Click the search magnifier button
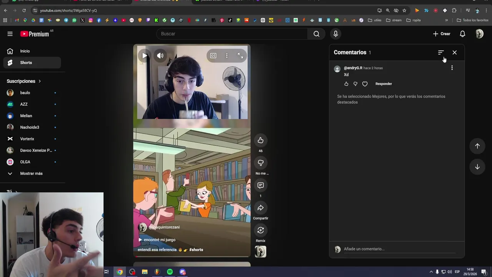 (316, 34)
